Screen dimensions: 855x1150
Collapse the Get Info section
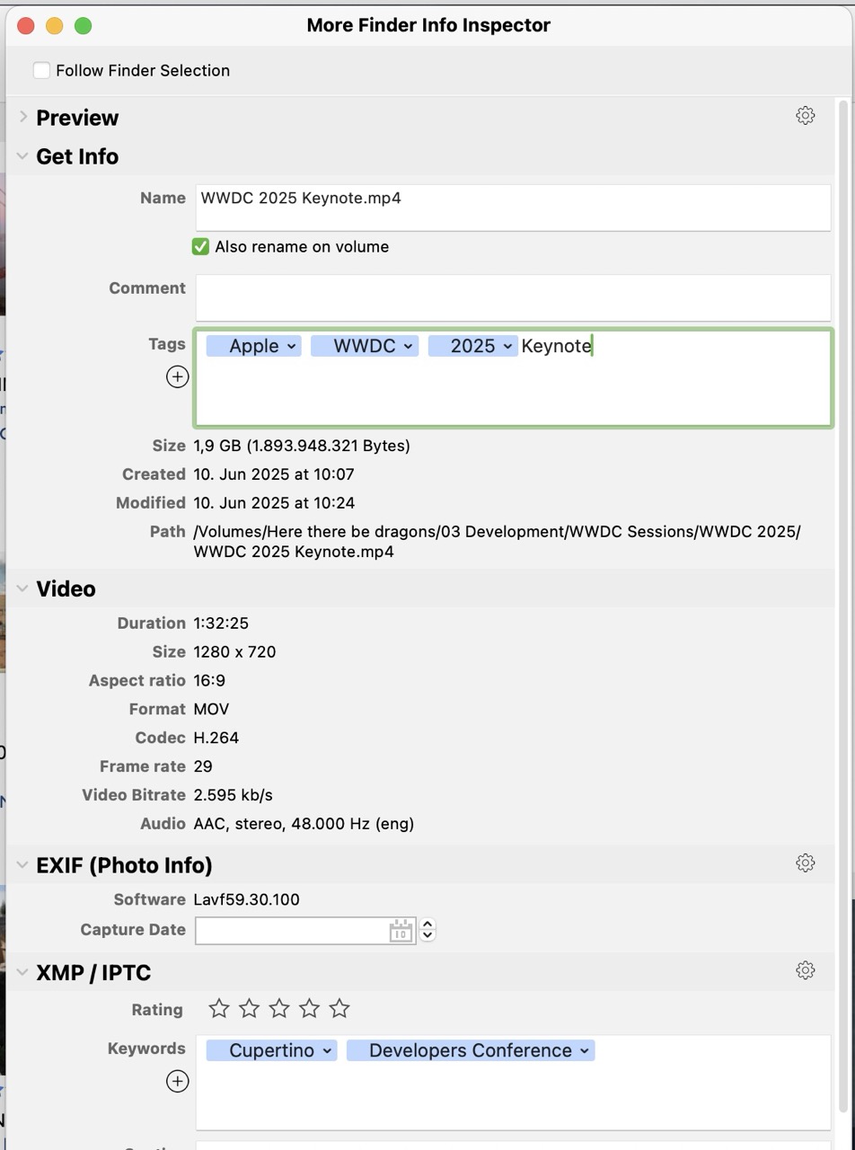pos(22,155)
